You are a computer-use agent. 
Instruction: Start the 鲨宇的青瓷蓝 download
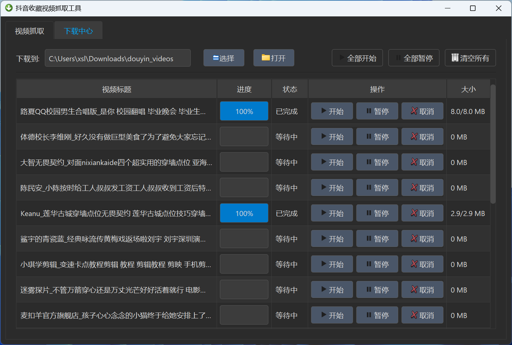(332, 238)
